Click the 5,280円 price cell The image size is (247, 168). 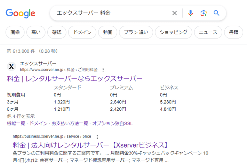click(x=168, y=102)
